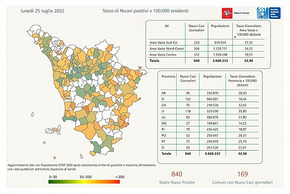
Task: Click the large '169' comuni number
Action: (243, 174)
